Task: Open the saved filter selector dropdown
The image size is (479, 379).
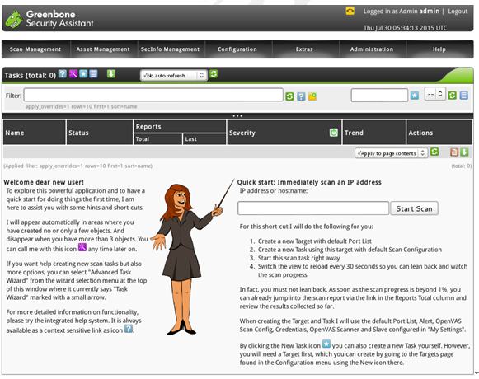Action: [x=435, y=94]
